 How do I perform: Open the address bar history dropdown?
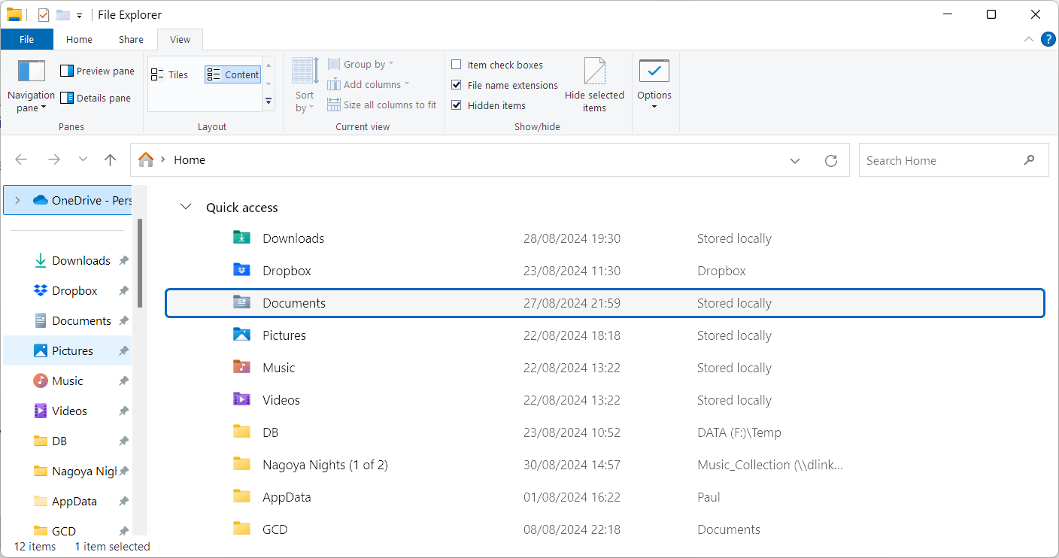[795, 160]
